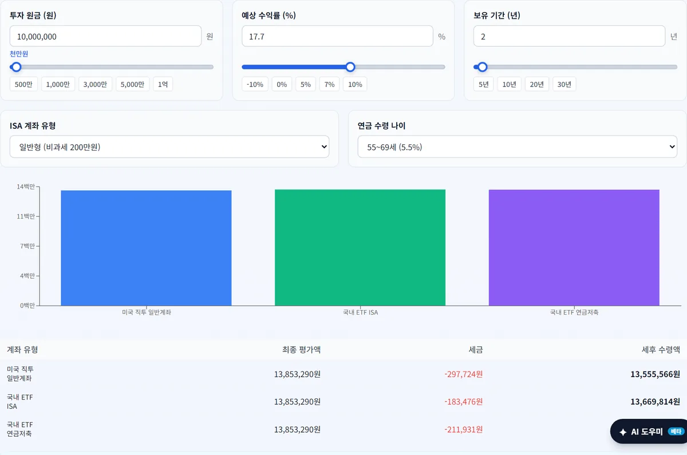
Task: Click the 투자 원금 input field
Action: click(x=105, y=36)
